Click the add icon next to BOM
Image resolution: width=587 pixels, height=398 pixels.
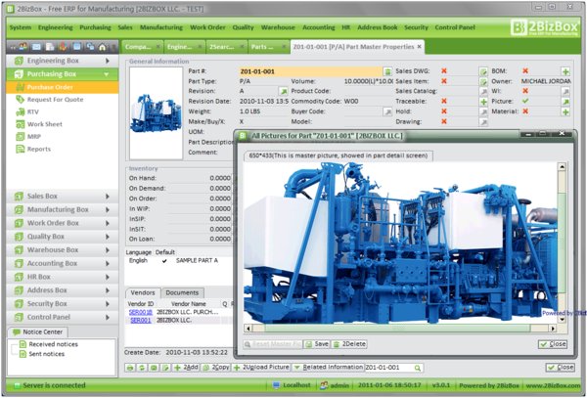(565, 71)
